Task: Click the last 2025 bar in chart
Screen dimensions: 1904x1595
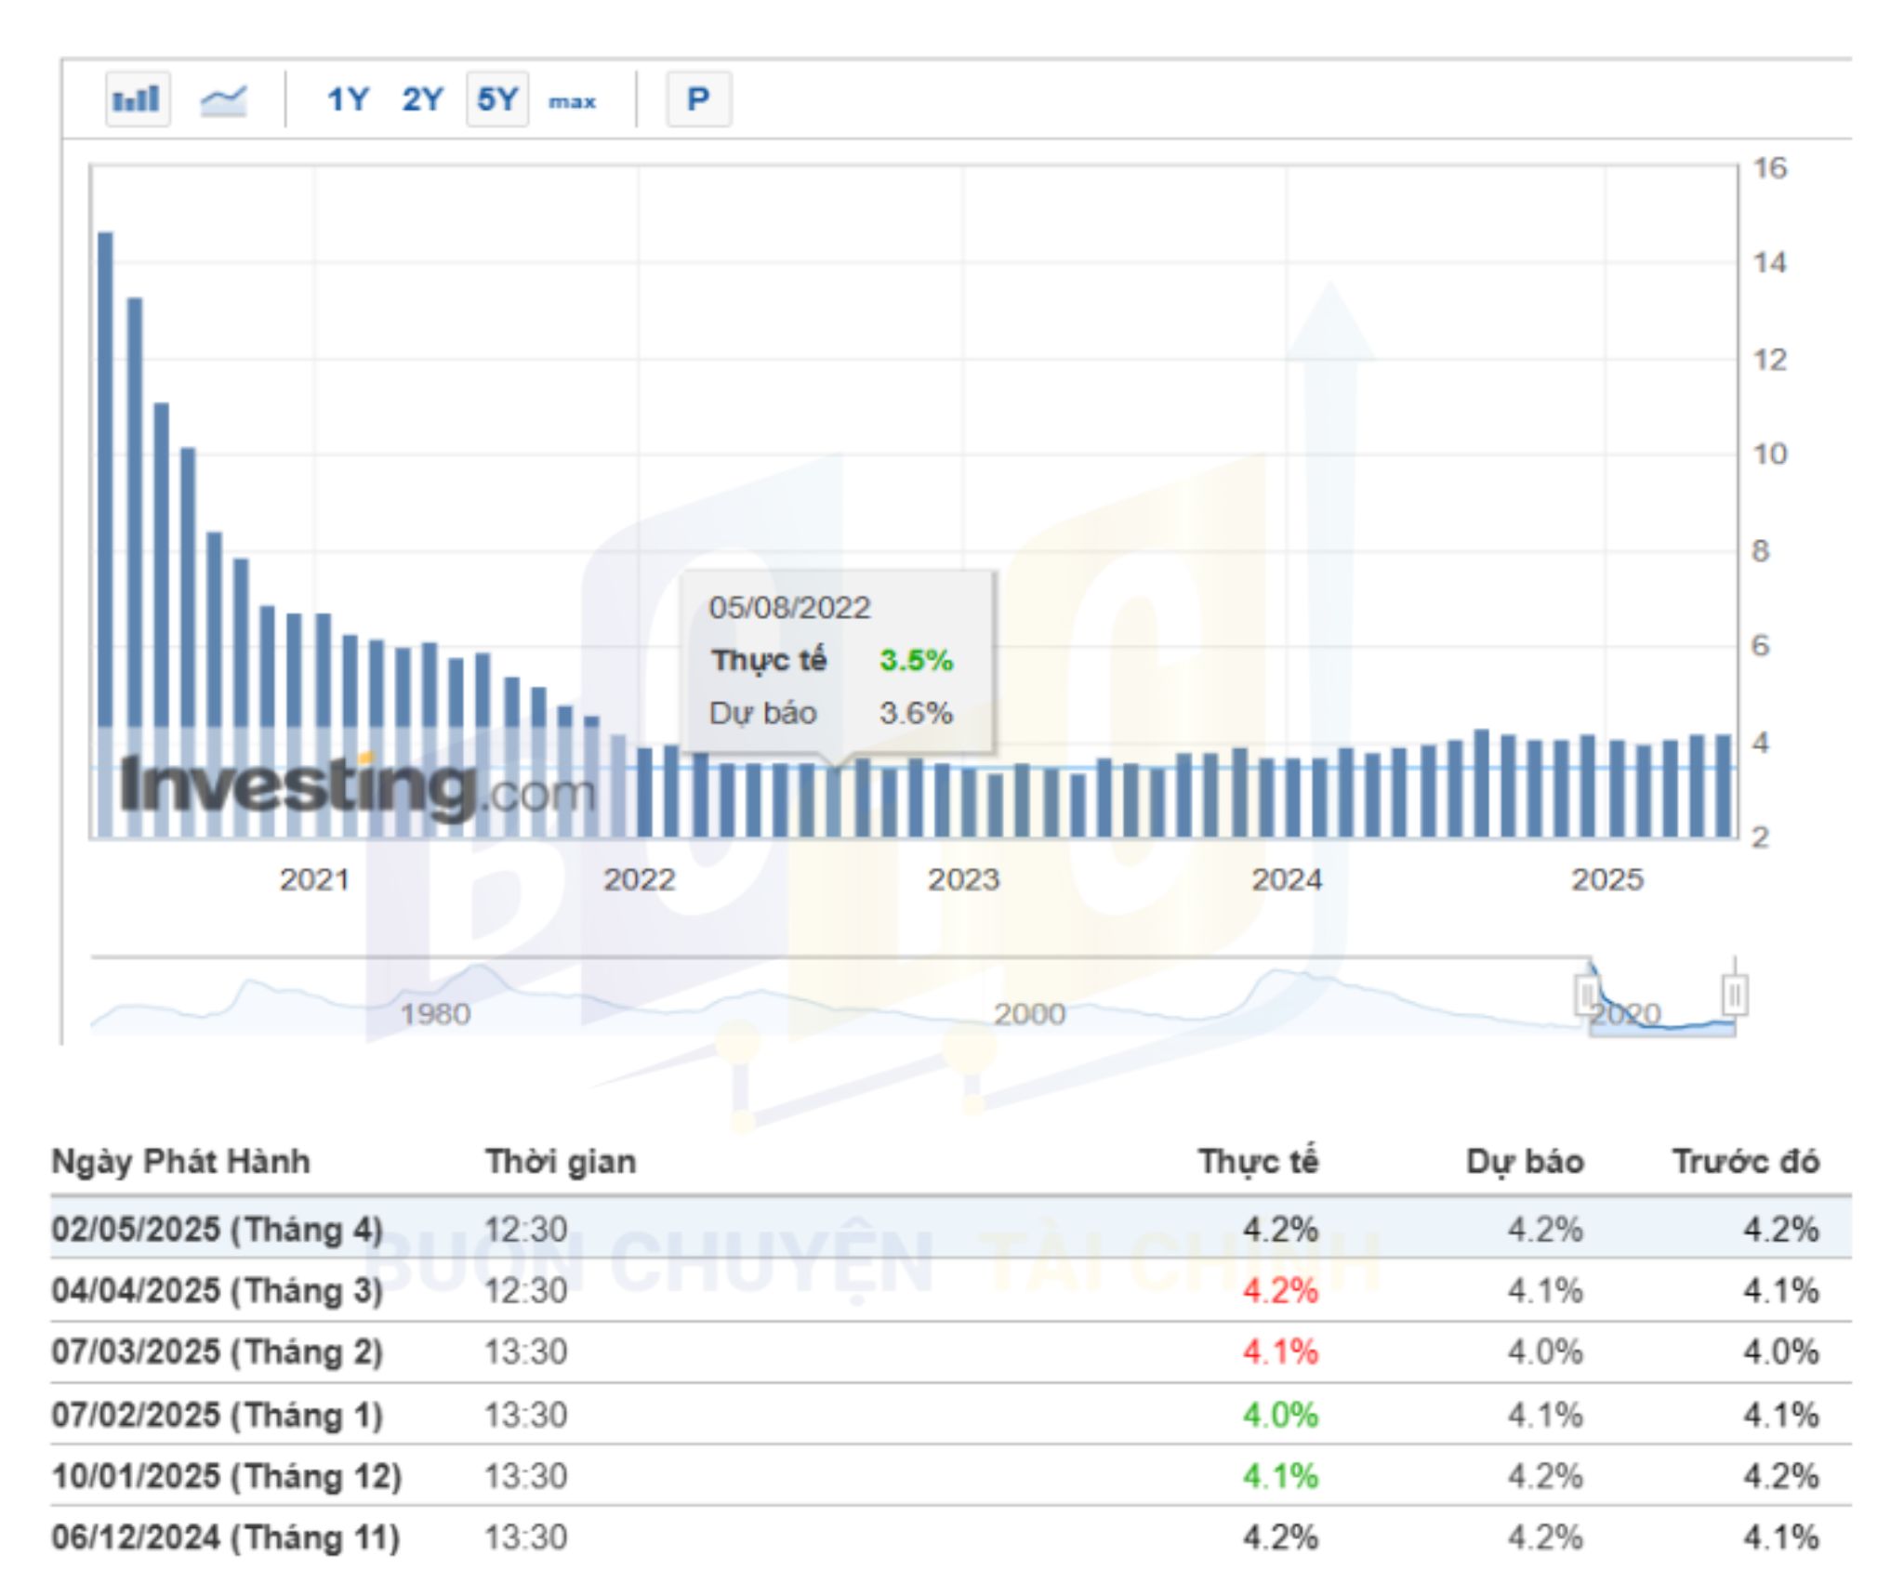Action: (1723, 785)
